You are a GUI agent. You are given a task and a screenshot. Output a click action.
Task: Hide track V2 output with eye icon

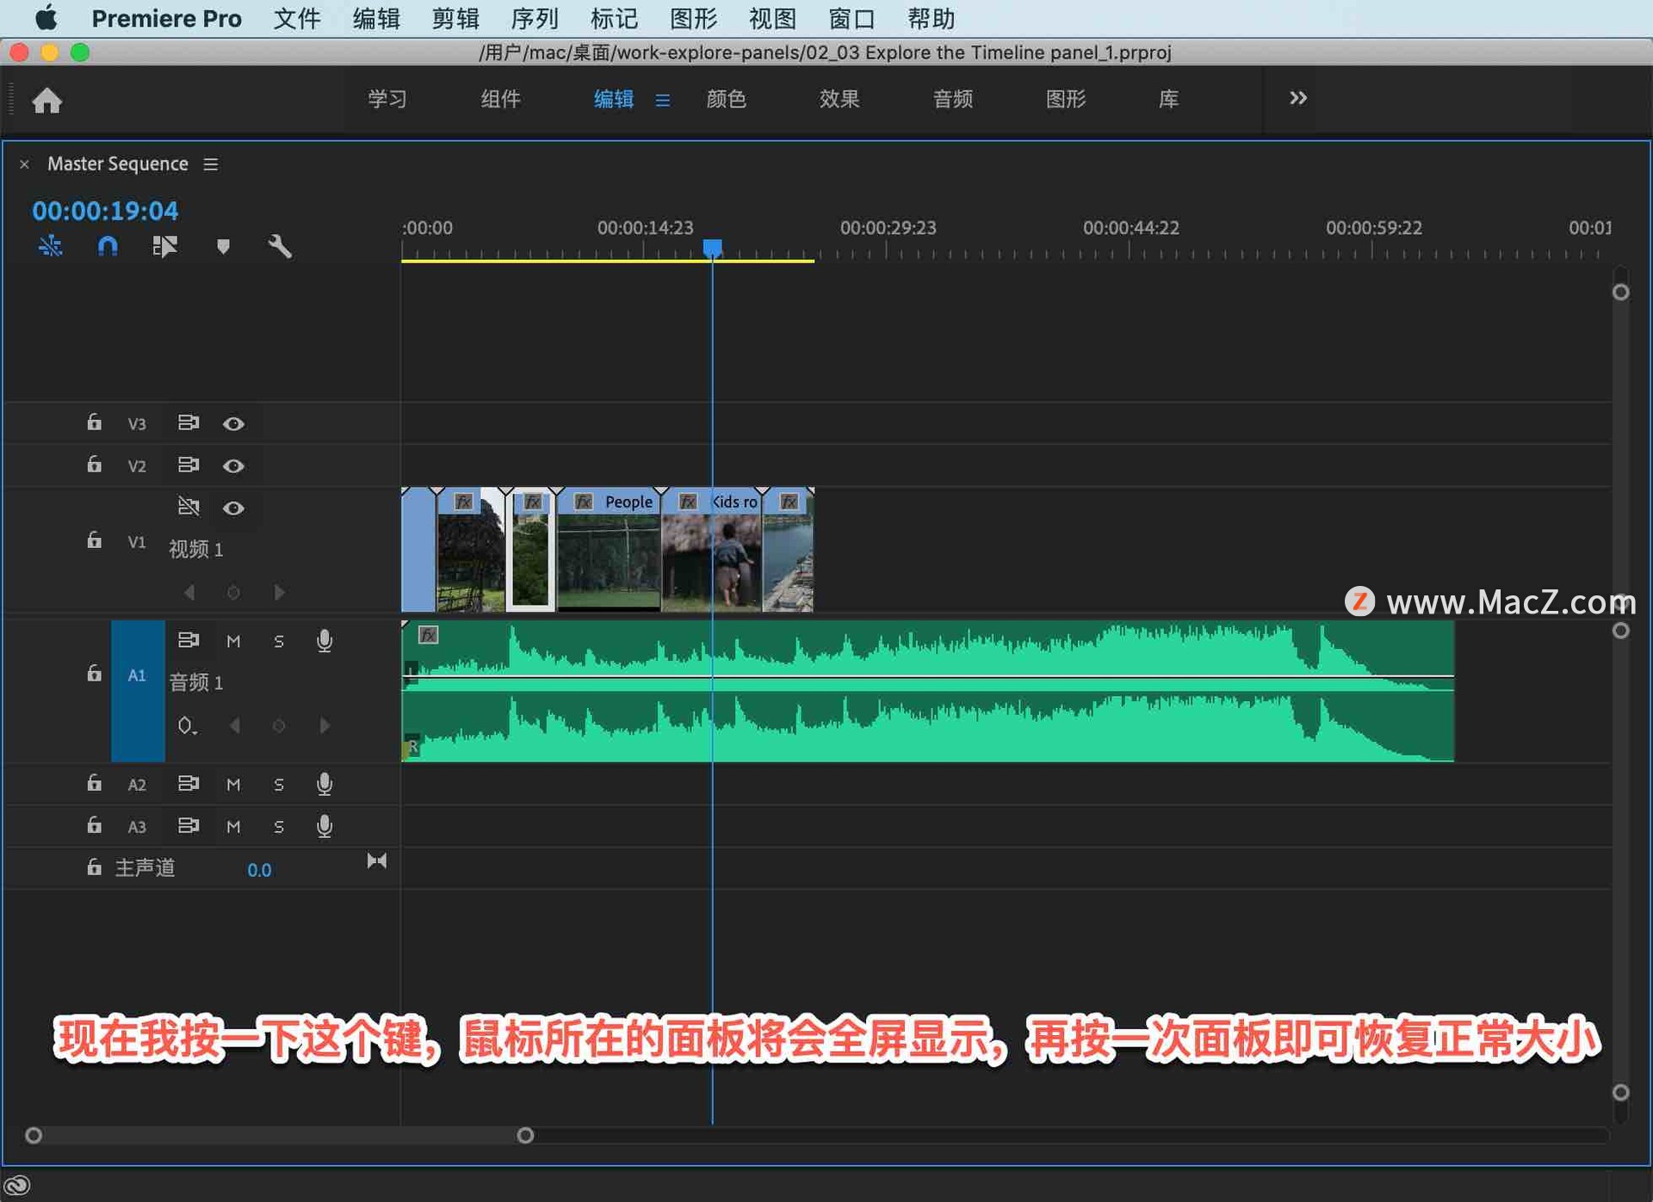(x=233, y=465)
